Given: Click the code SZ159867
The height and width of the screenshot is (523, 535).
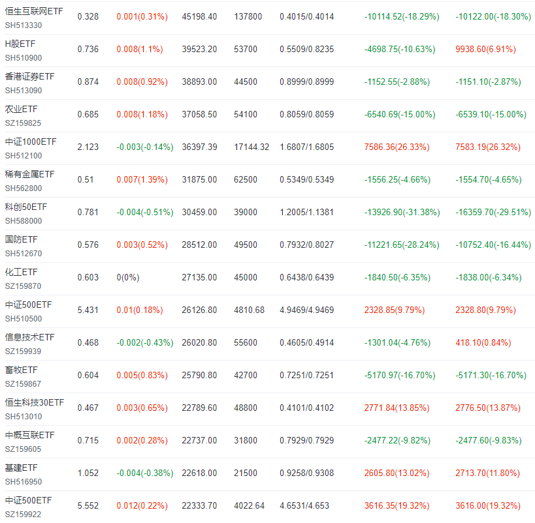Looking at the screenshot, I should pyautogui.click(x=23, y=384).
